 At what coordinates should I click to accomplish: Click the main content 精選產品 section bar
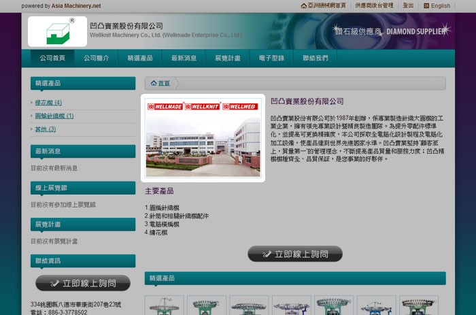point(295,278)
